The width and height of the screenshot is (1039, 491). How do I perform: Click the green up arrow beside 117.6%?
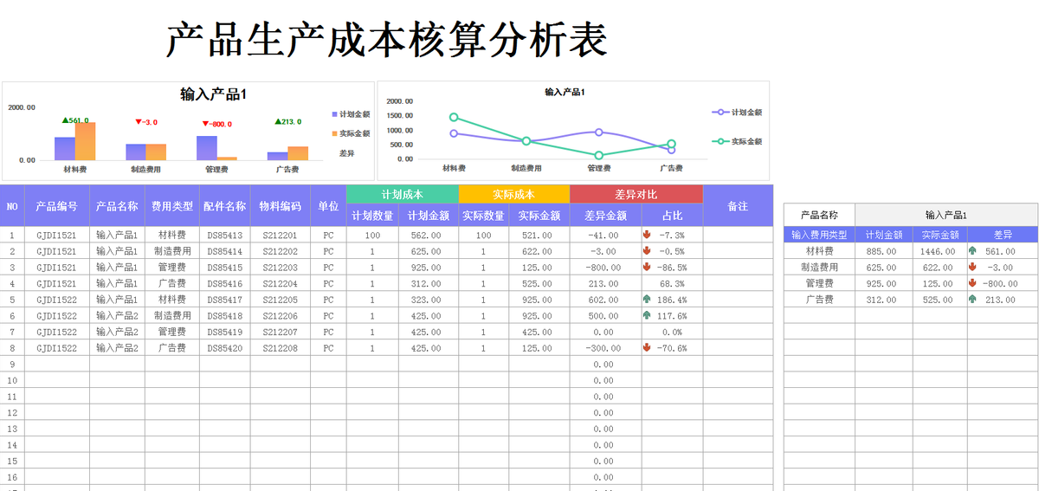[647, 315]
